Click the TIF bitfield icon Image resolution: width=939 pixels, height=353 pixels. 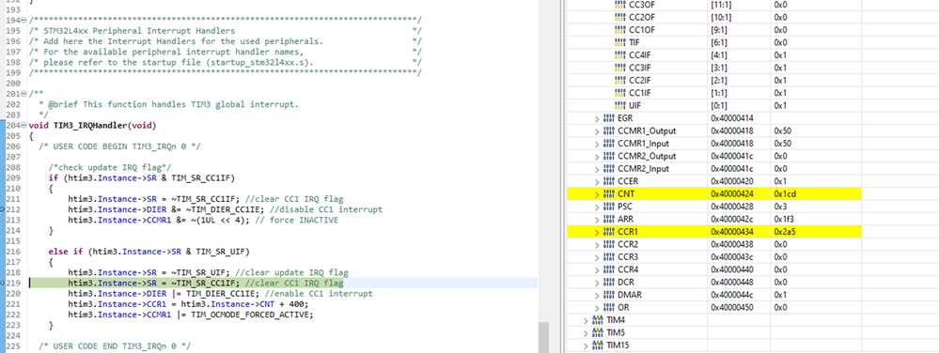pyautogui.click(x=620, y=42)
